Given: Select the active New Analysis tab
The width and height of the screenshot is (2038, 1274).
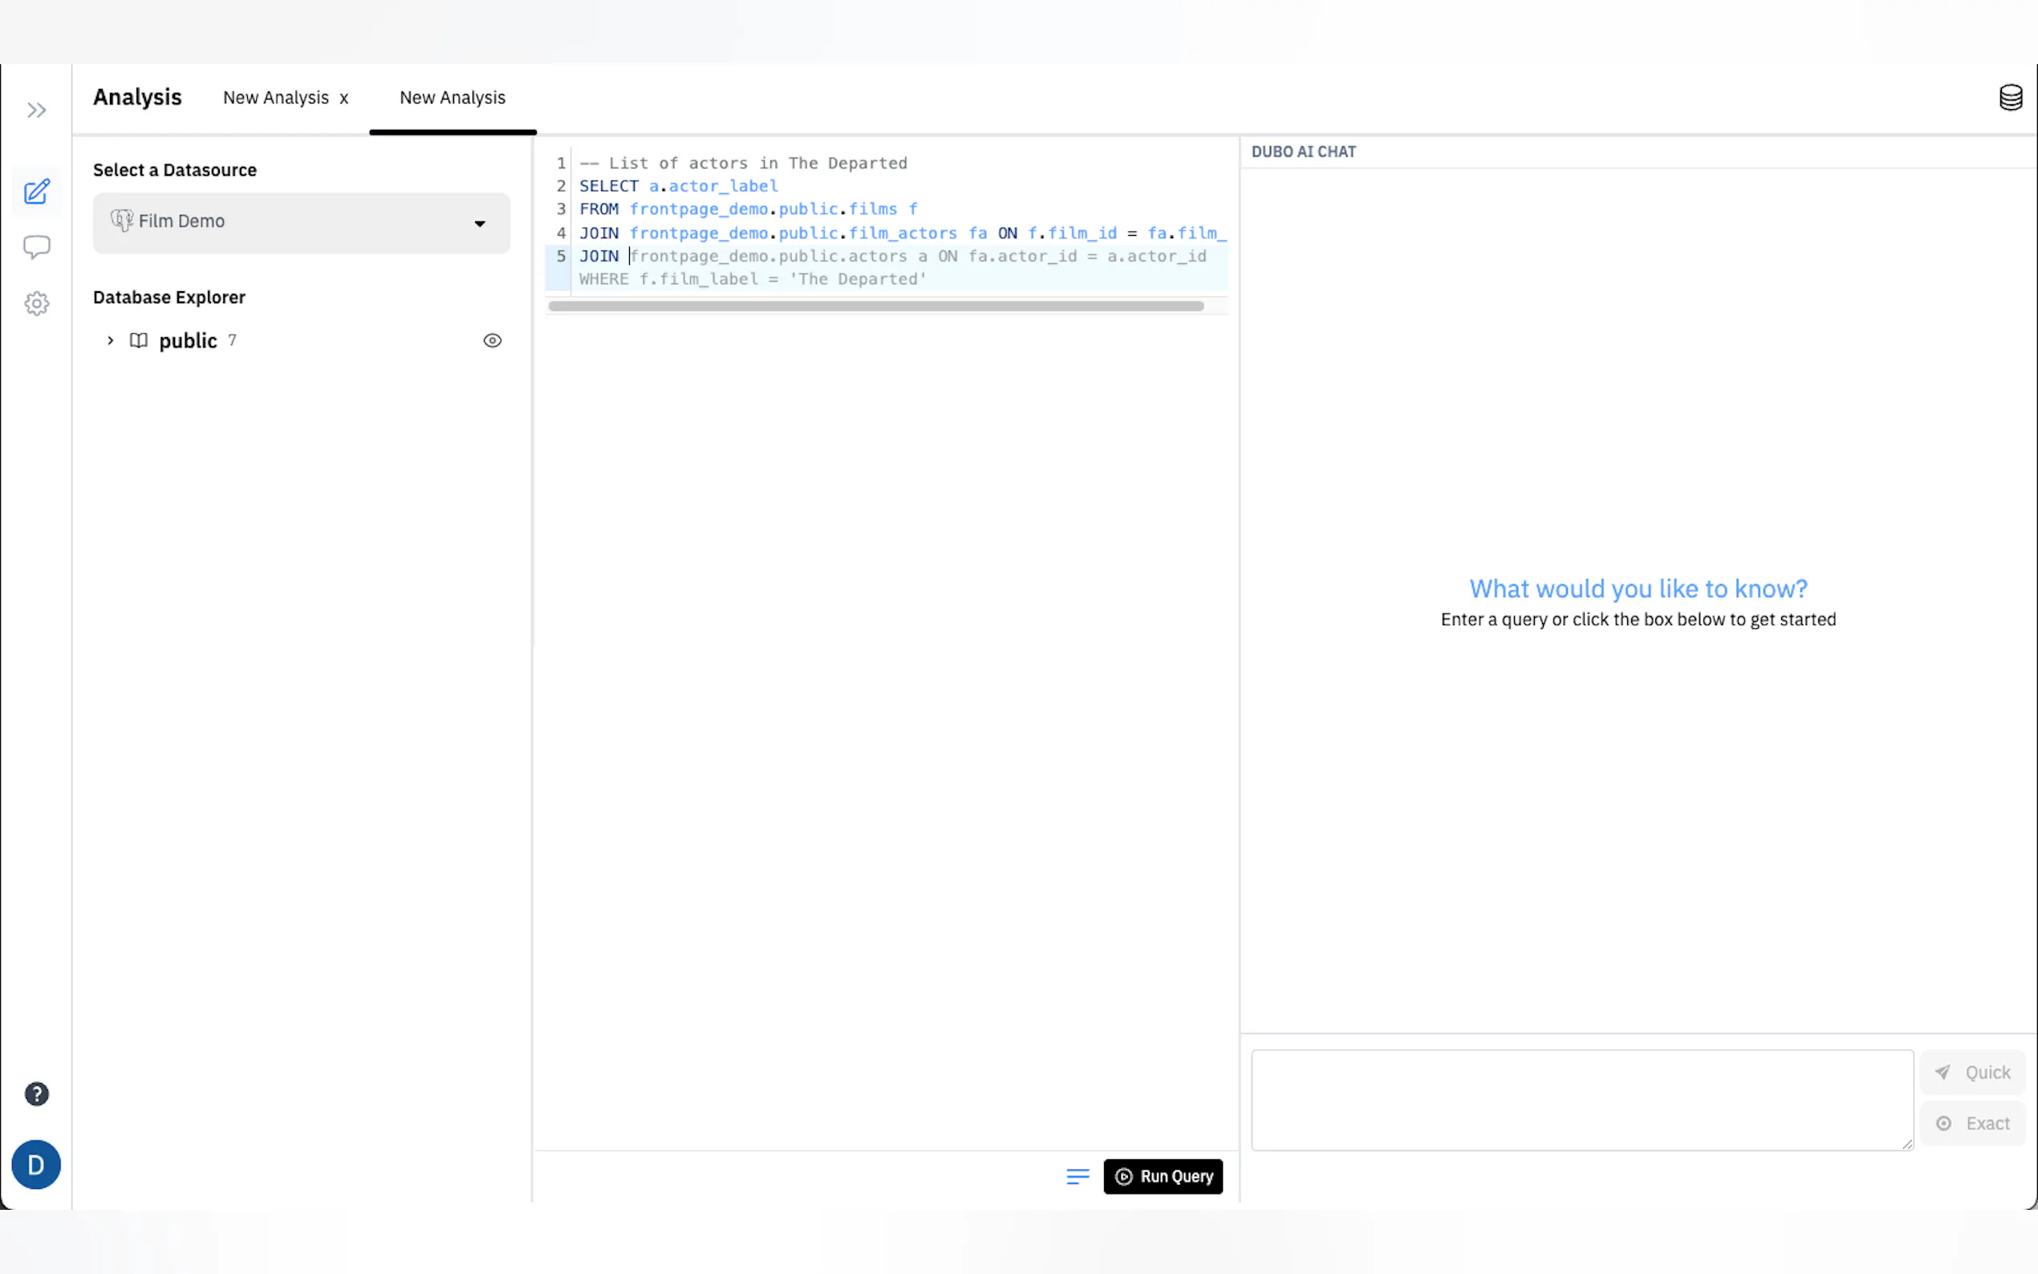Looking at the screenshot, I should [x=453, y=98].
